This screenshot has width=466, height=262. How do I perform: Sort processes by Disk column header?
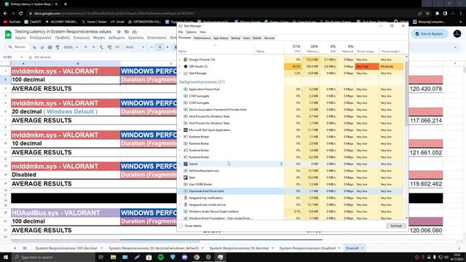pyautogui.click(x=328, y=49)
